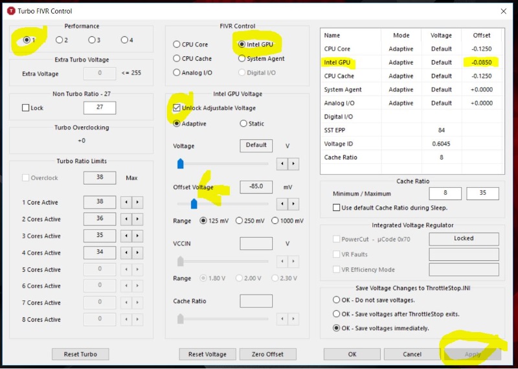Decrease Offset Voltage with left arrow
518x369 pixels.
tap(282, 204)
